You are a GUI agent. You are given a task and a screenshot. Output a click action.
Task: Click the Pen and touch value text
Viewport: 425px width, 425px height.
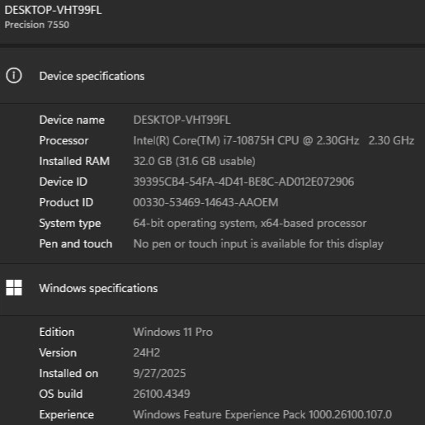click(258, 243)
